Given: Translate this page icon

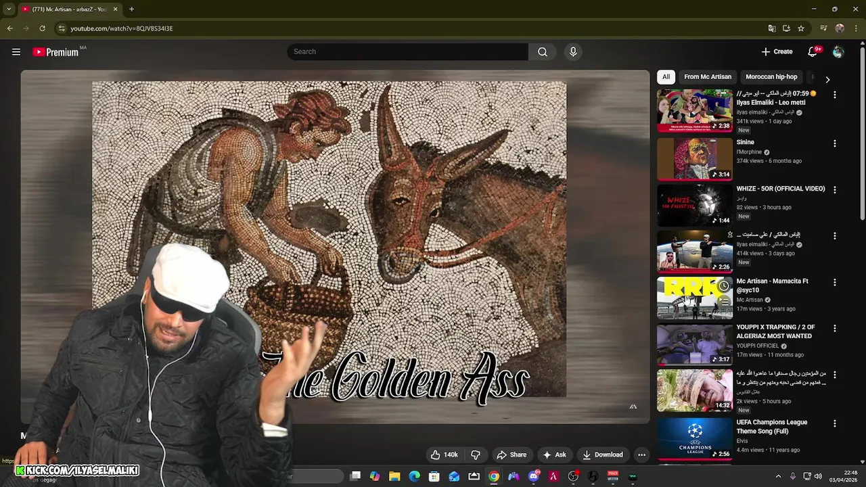Looking at the screenshot, I should point(772,28).
